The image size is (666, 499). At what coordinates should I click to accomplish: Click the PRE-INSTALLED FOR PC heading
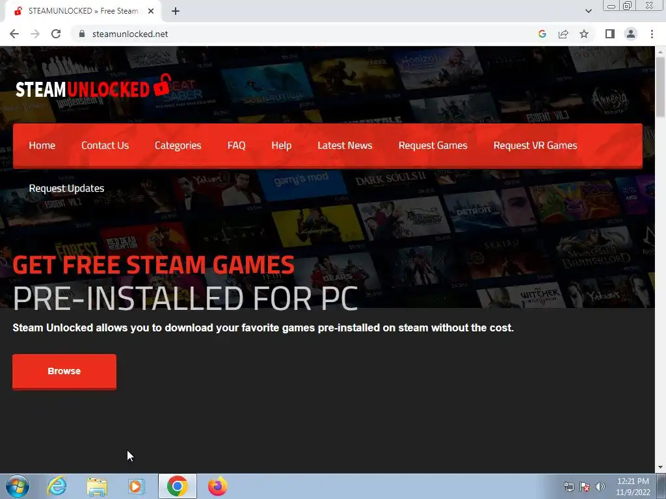185,299
